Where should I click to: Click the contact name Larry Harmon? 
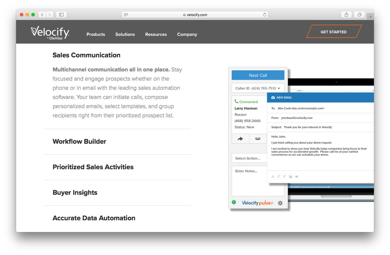[x=246, y=108]
